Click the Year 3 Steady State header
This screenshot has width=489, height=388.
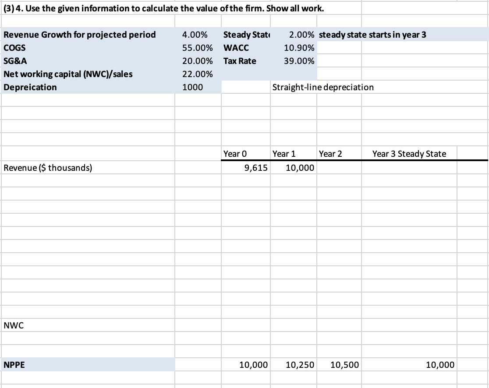point(409,154)
